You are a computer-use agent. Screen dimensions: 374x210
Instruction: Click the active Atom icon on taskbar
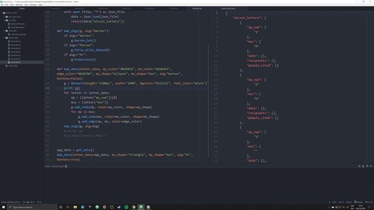pyautogui.click(x=141, y=207)
